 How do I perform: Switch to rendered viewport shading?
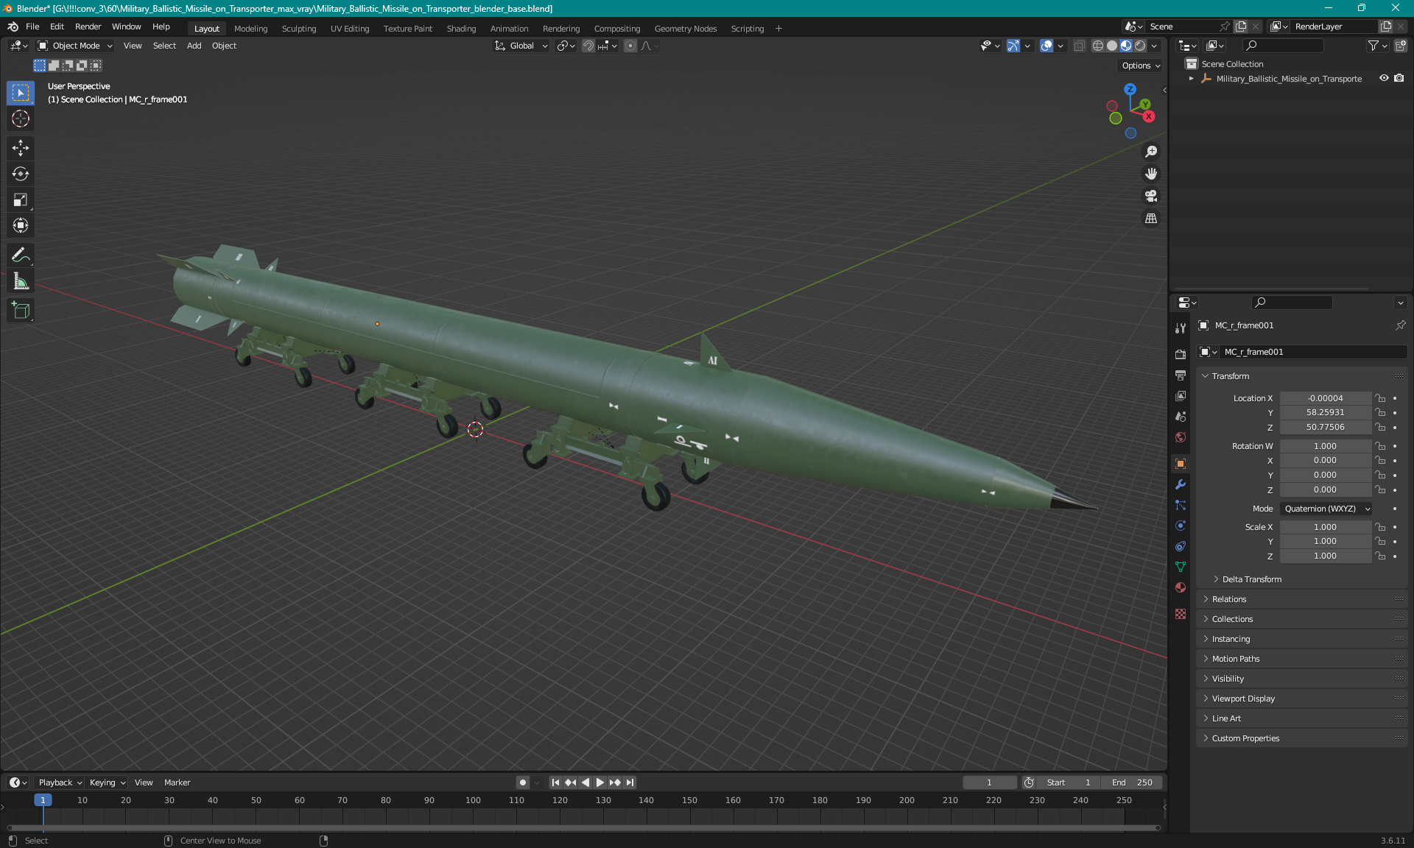pyautogui.click(x=1140, y=46)
